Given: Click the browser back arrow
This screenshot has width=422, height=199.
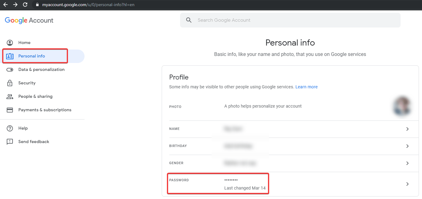Looking at the screenshot, I should pos(6,5).
